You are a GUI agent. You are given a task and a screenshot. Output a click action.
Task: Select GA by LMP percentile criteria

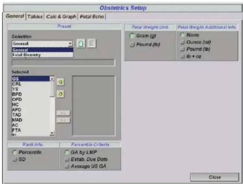tap(67, 152)
